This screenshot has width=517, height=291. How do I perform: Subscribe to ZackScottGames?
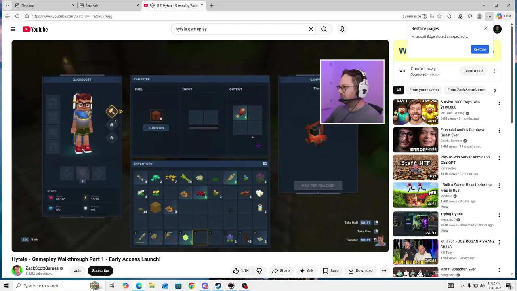click(x=101, y=271)
